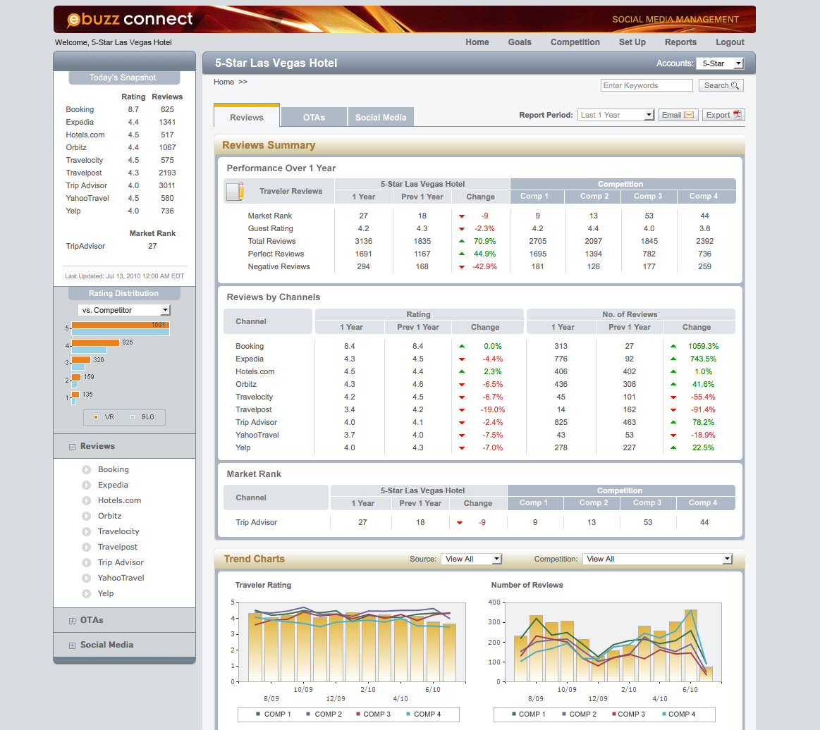Click arrow icon beside Orbitz in sidebar
This screenshot has width=820, height=730.
click(87, 516)
